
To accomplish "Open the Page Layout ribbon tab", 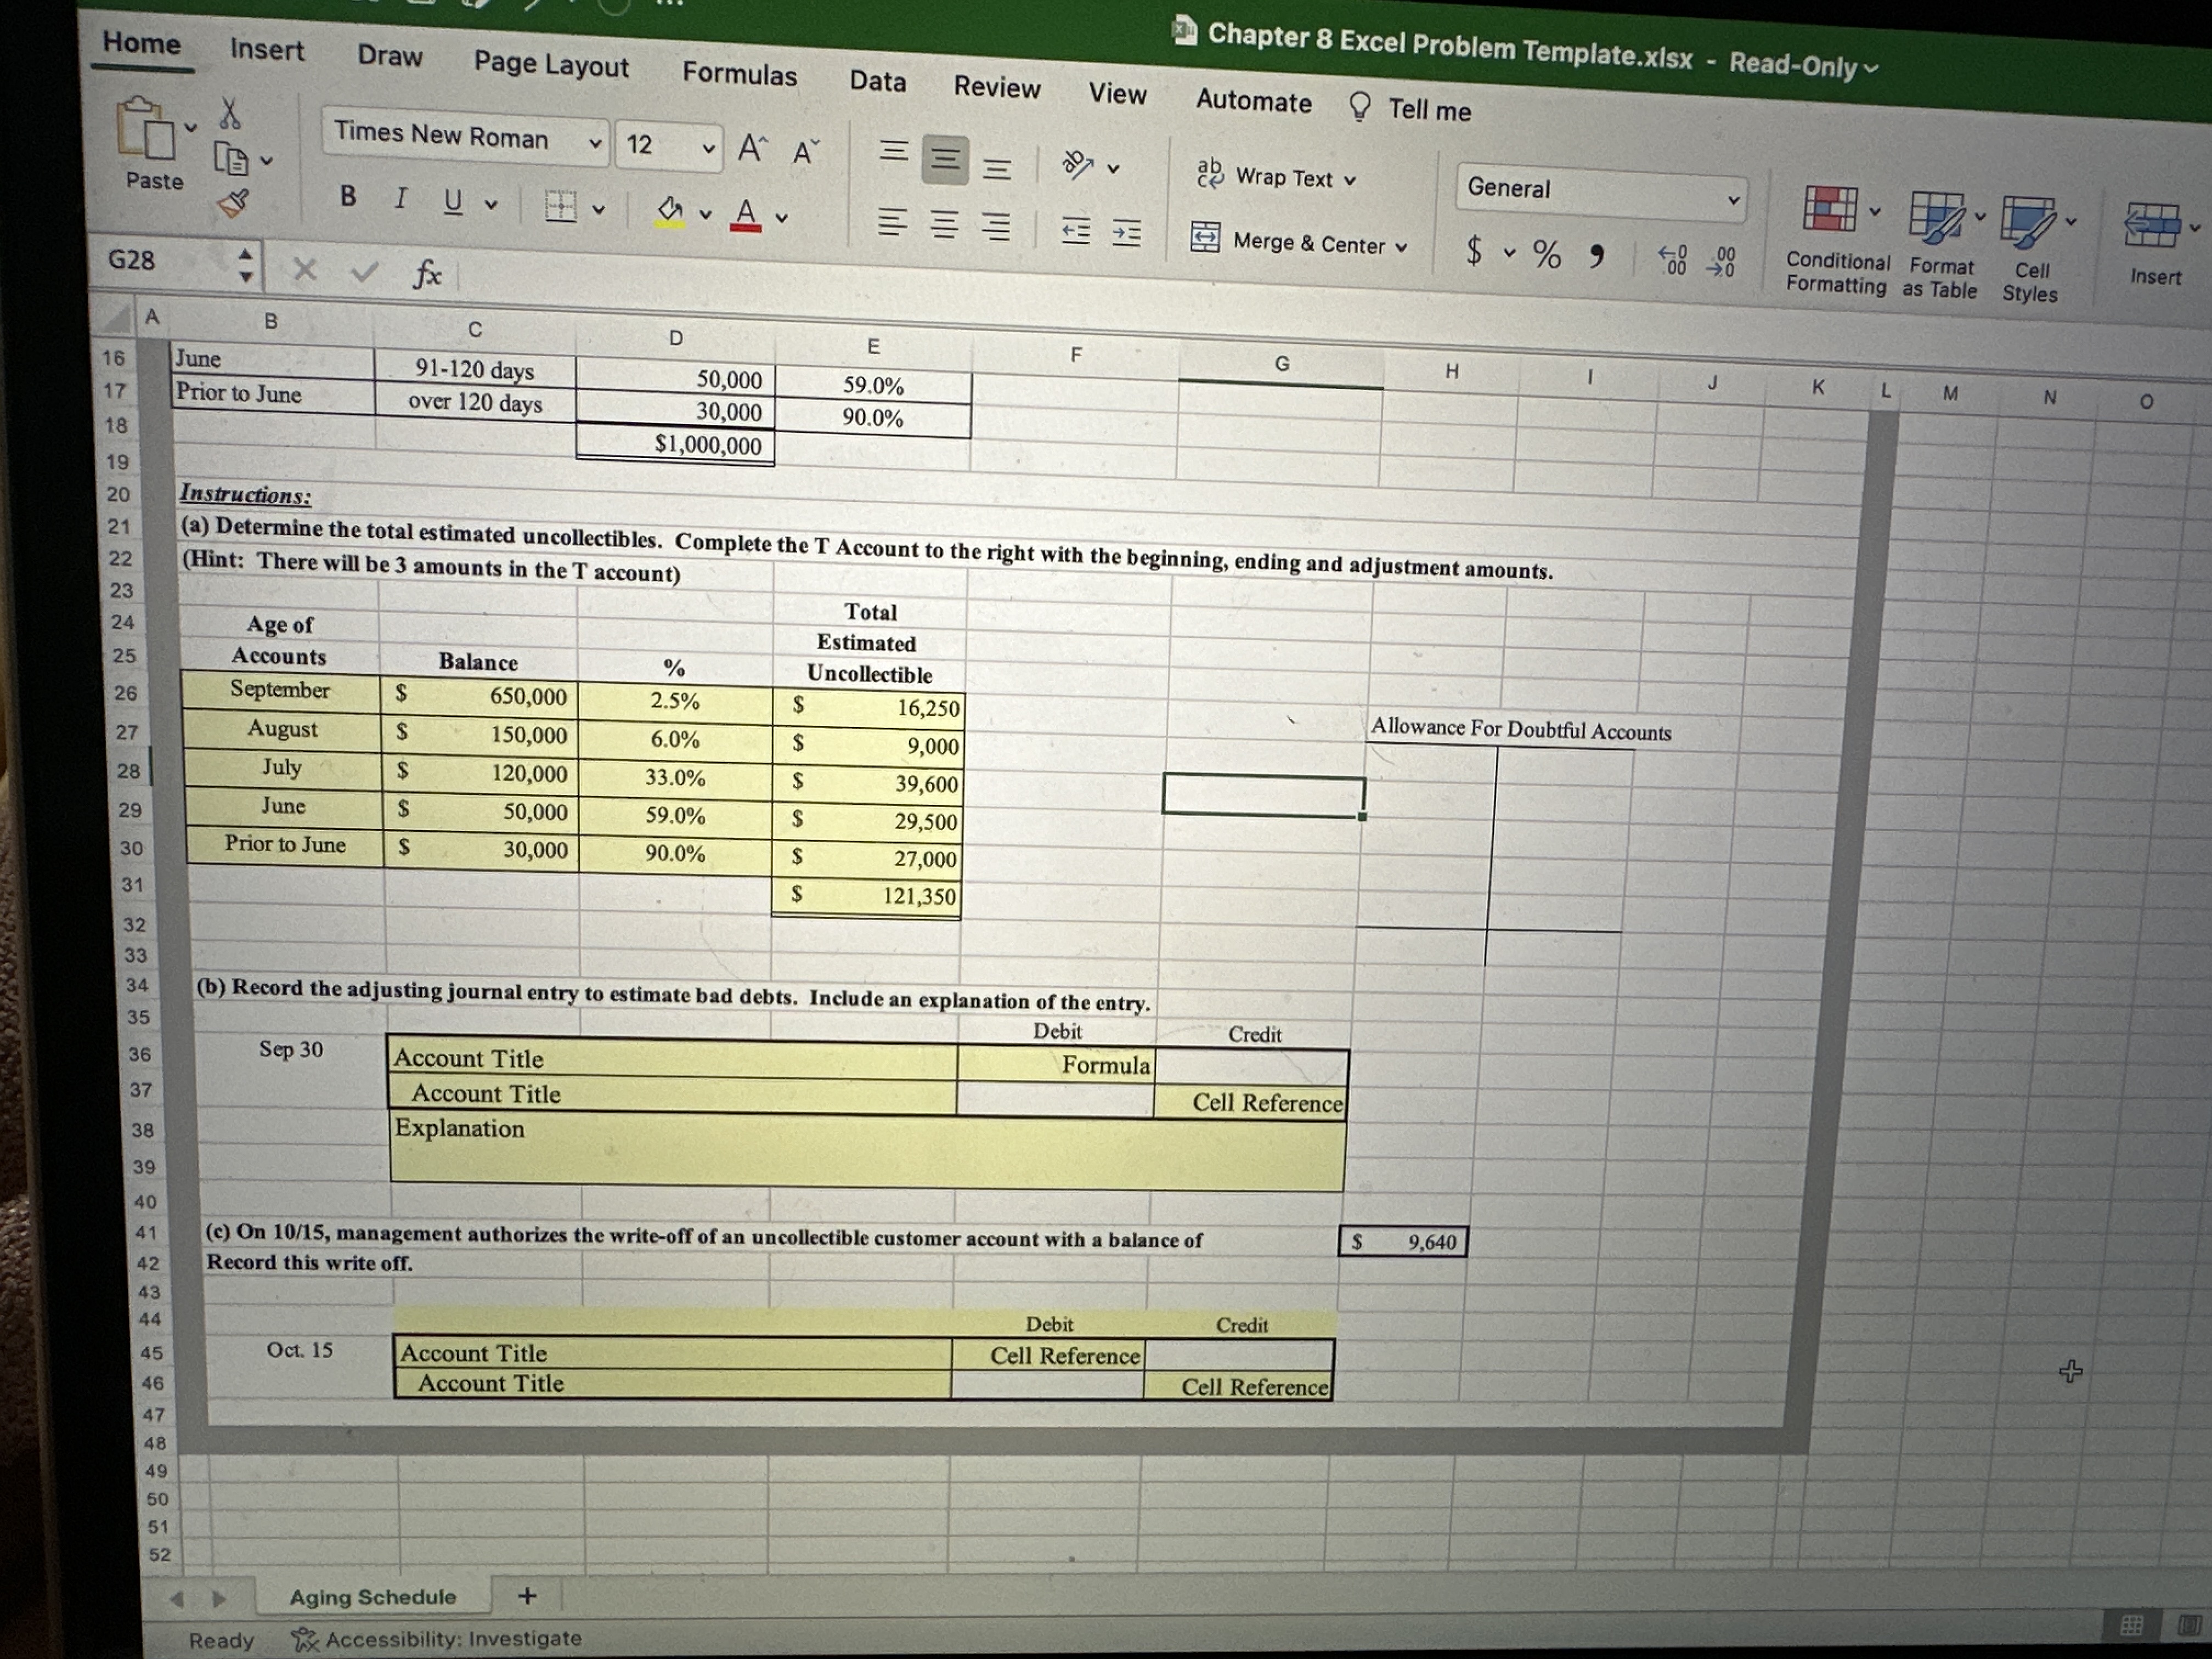I will (551, 65).
